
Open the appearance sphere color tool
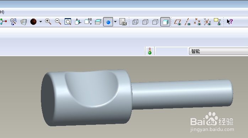[x=33, y=22]
